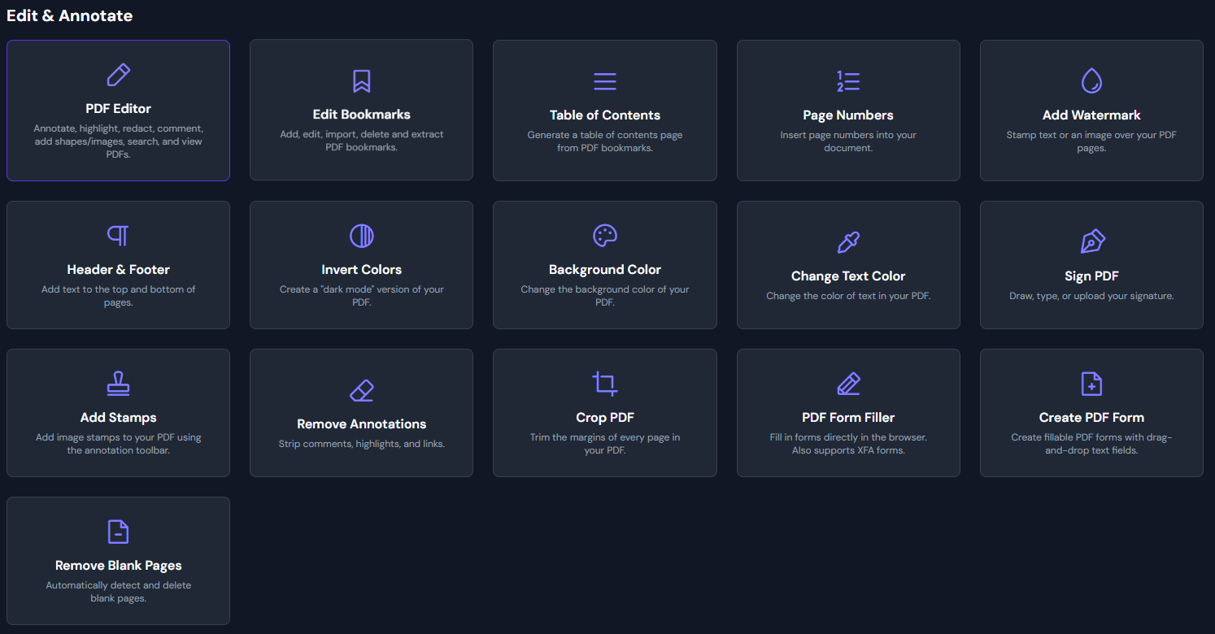
Task: Click the numbered list Page Numbers icon
Action: pos(848,81)
